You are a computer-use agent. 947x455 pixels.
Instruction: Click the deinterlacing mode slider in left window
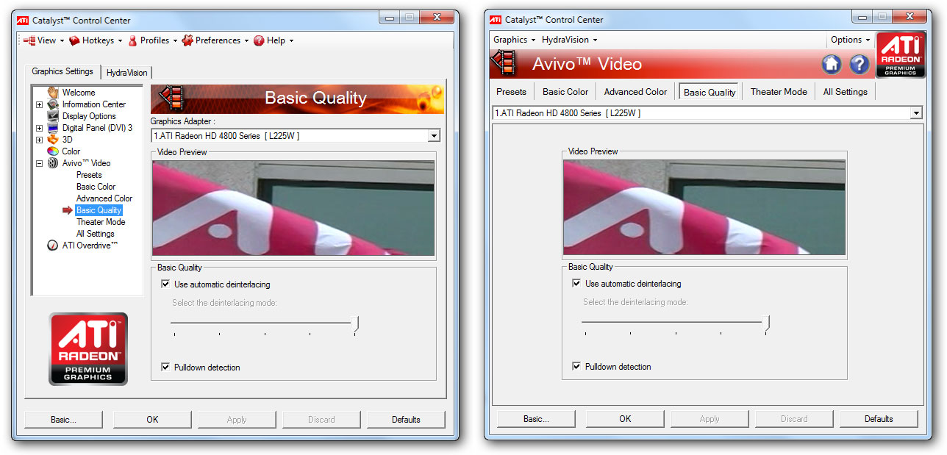[265, 323]
